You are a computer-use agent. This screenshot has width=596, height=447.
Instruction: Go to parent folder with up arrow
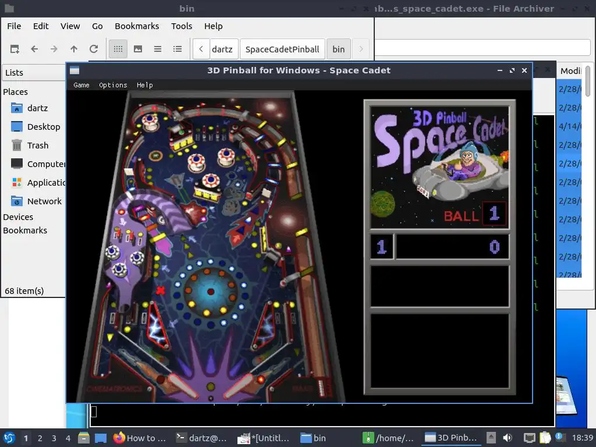coord(74,49)
